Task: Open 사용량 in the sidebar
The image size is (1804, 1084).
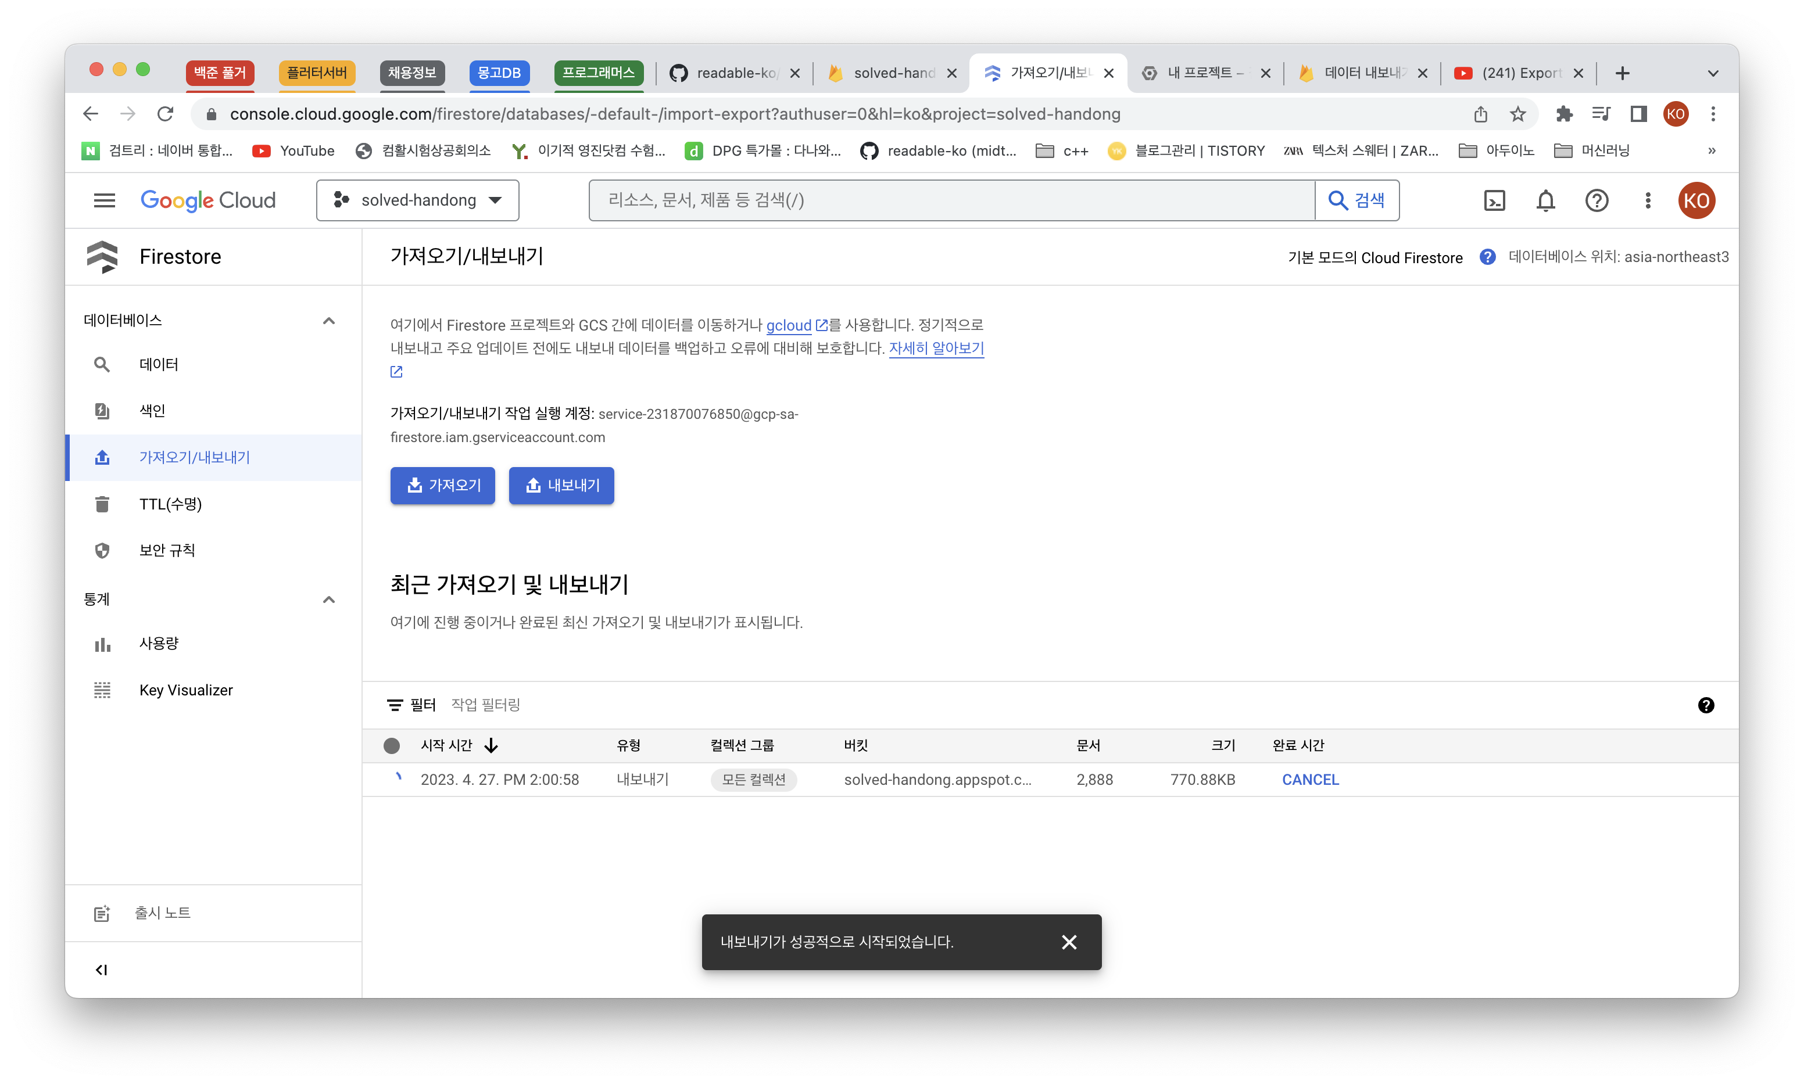Action: 213,644
